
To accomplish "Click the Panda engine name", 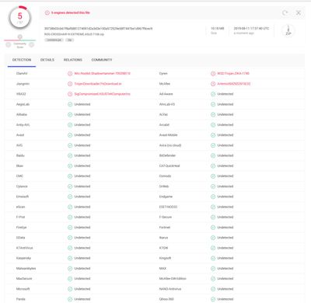I will (21, 299).
